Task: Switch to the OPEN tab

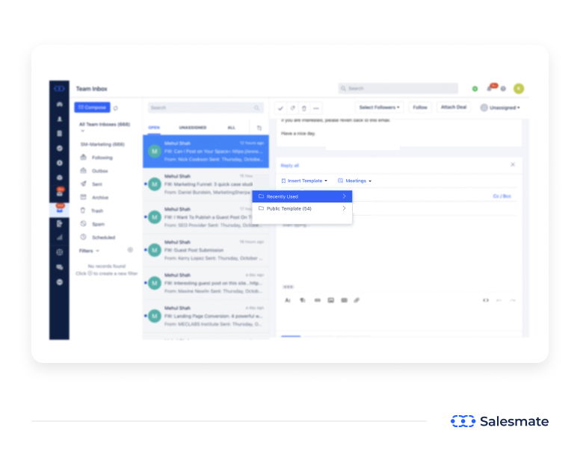Action: (x=154, y=128)
